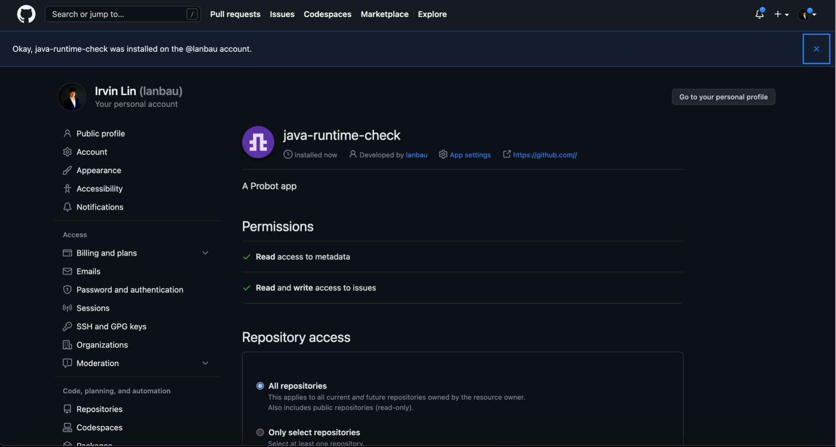Viewport: 836px width, 447px height.
Task: Click Irvin Lin's profile avatar
Action: 72,97
